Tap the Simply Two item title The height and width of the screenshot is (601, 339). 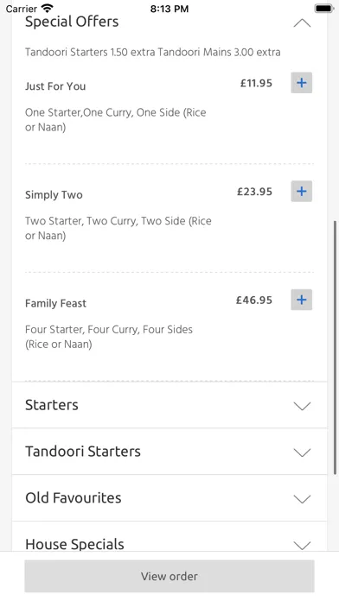(x=54, y=194)
